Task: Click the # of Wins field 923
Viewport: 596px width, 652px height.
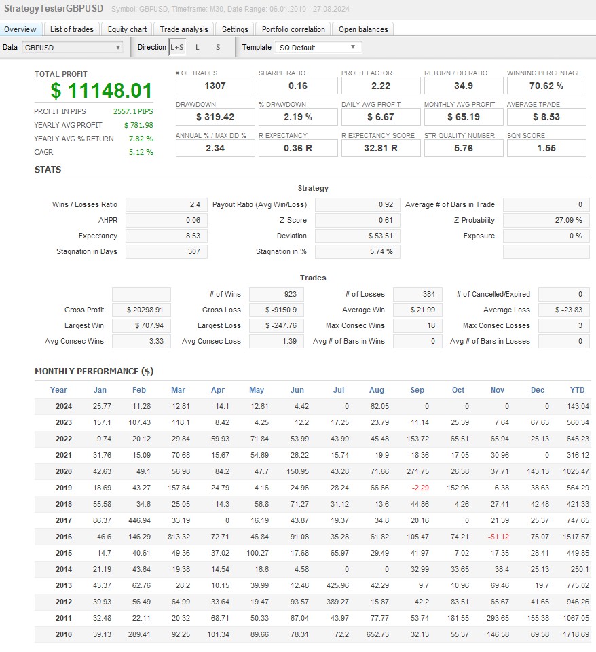Action: tap(276, 294)
